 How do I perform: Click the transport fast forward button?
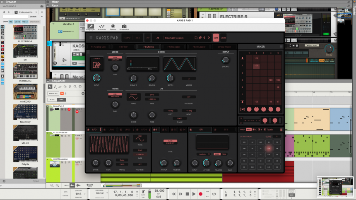point(180,194)
